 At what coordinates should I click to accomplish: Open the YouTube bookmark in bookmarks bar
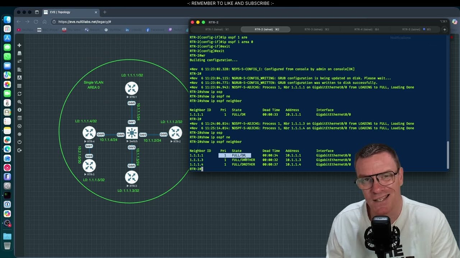[x=26, y=30]
